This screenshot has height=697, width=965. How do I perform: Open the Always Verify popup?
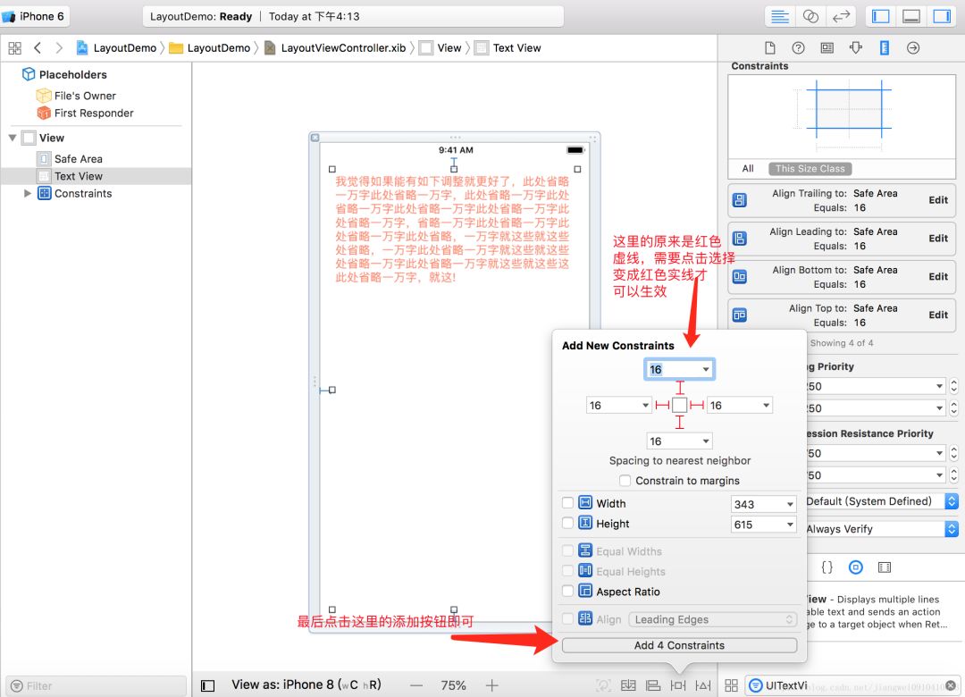pos(881,529)
